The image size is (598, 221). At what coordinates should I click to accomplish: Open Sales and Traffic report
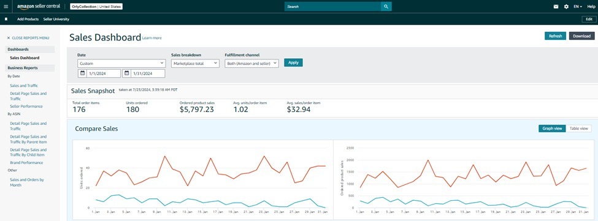(x=24, y=86)
